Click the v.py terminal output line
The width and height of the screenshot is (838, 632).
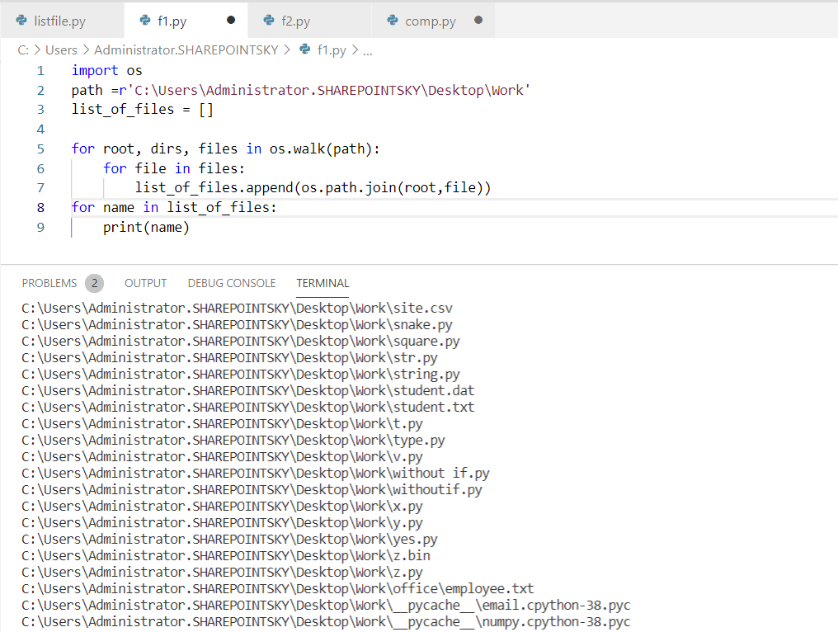222,457
